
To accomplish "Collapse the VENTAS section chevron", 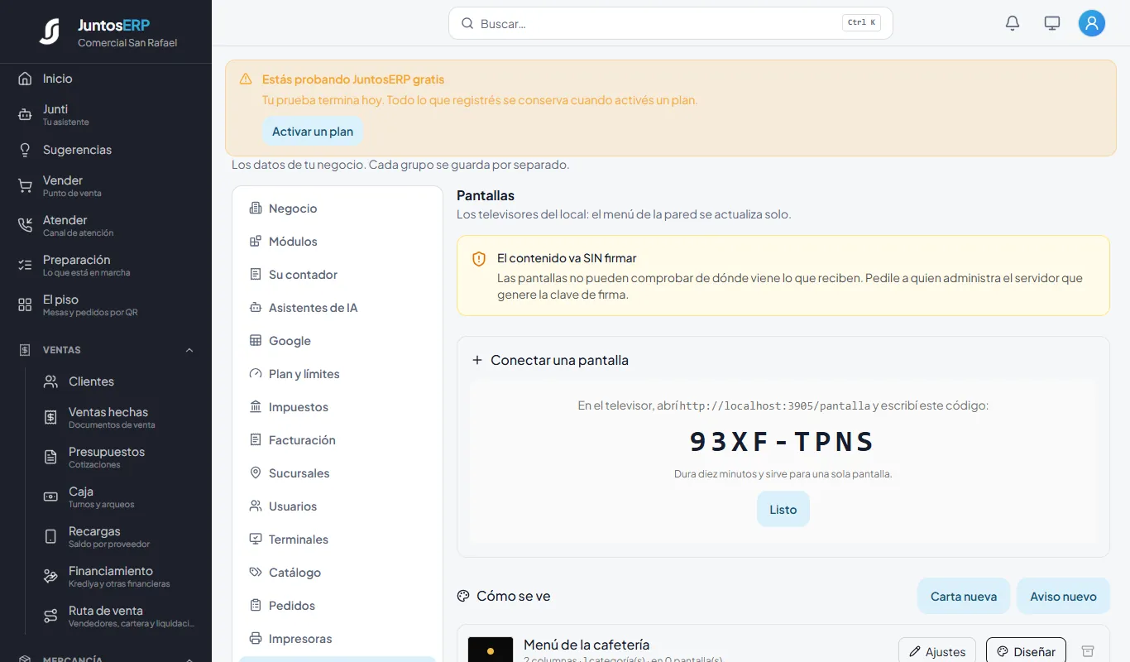I will point(189,350).
